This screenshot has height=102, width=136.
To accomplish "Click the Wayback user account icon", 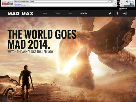I will (127, 2).
